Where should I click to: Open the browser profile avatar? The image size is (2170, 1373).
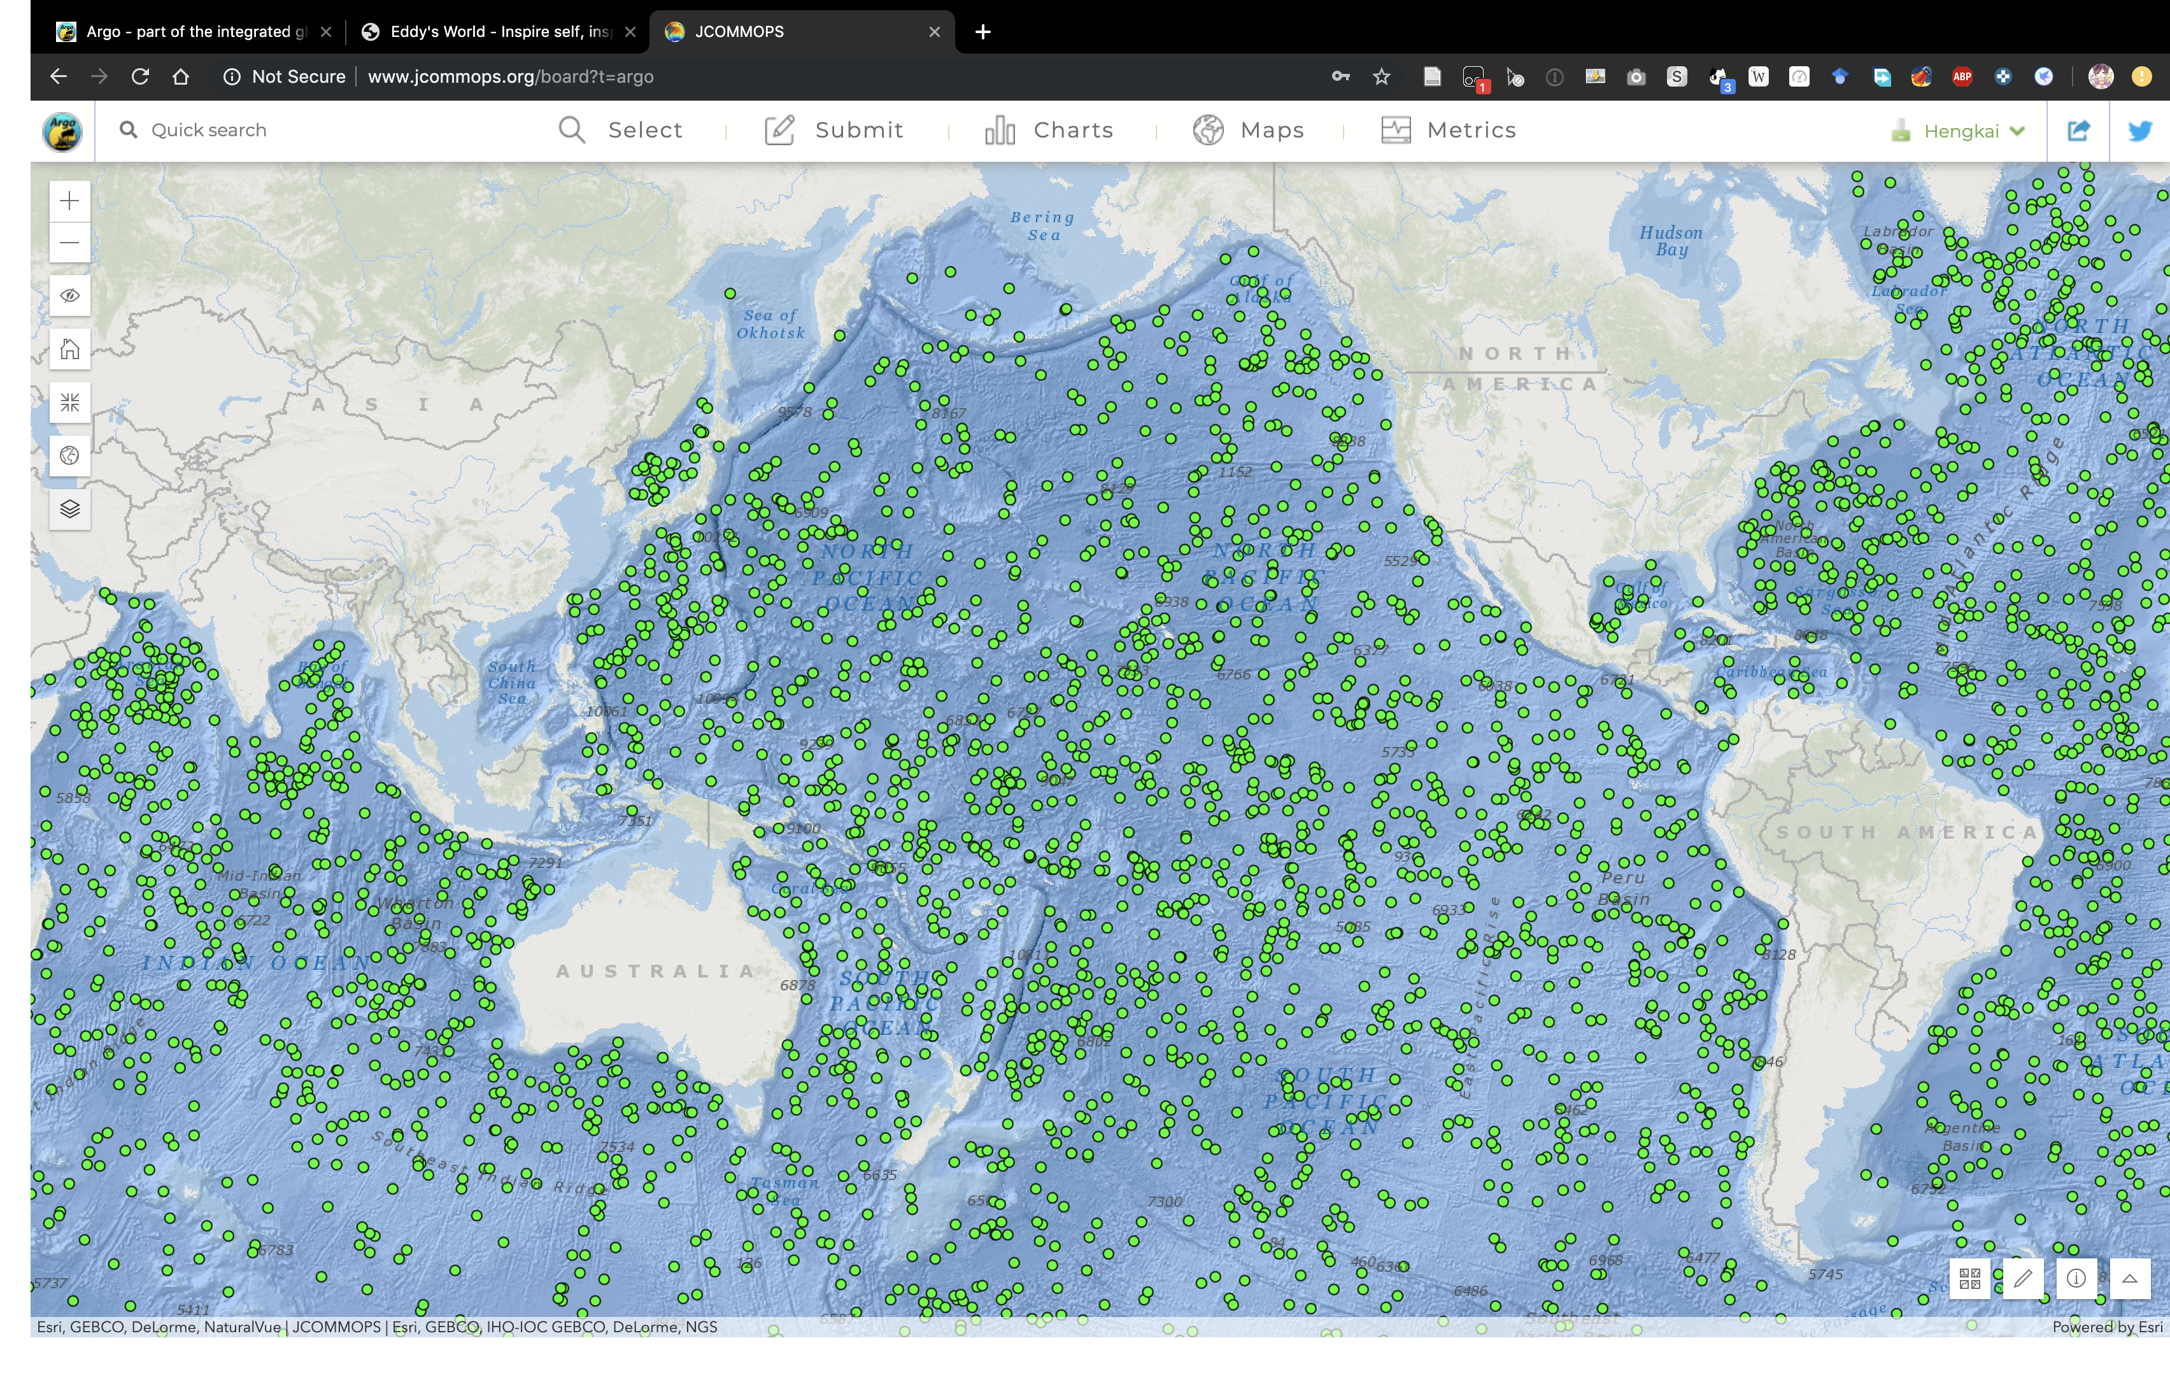(x=2101, y=76)
